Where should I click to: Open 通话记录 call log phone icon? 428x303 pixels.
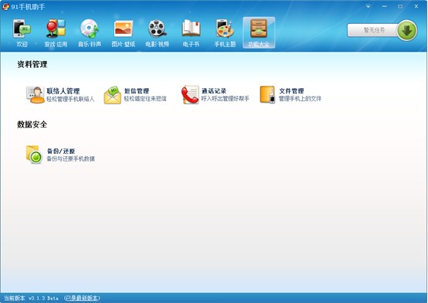click(190, 95)
